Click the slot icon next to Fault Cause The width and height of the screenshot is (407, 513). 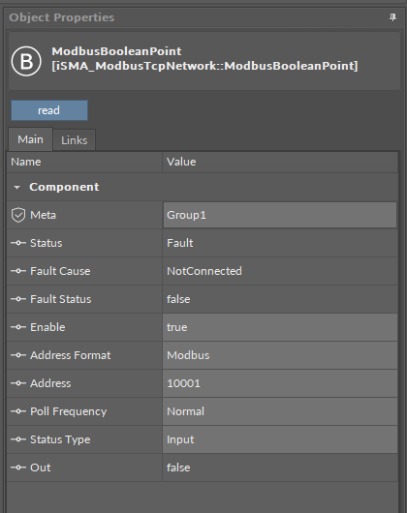[18, 271]
